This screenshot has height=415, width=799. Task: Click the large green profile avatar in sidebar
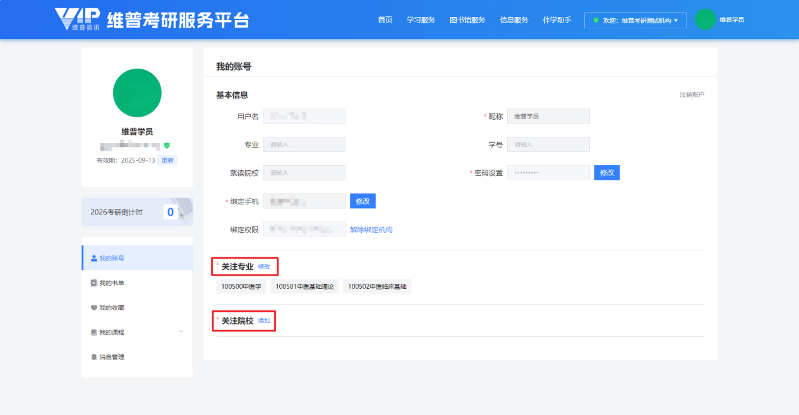[137, 93]
